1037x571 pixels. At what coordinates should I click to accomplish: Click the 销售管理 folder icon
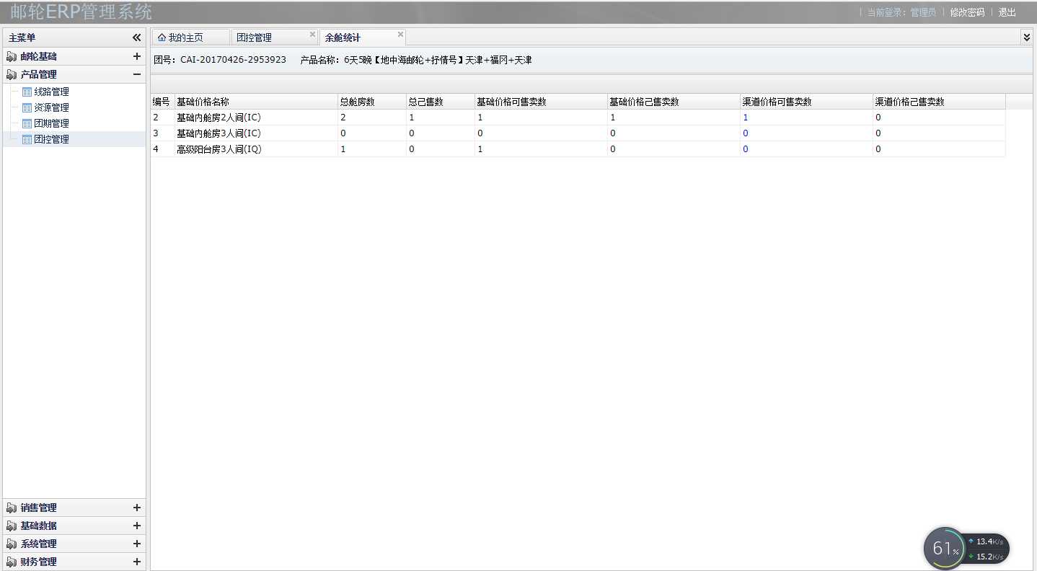[12, 508]
